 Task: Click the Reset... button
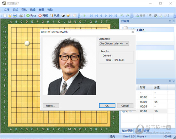click(51, 105)
